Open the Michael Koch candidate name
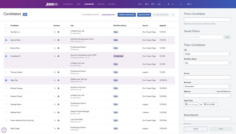Image resolution: width=236 pixels, height=134 pixels. tap(16, 112)
